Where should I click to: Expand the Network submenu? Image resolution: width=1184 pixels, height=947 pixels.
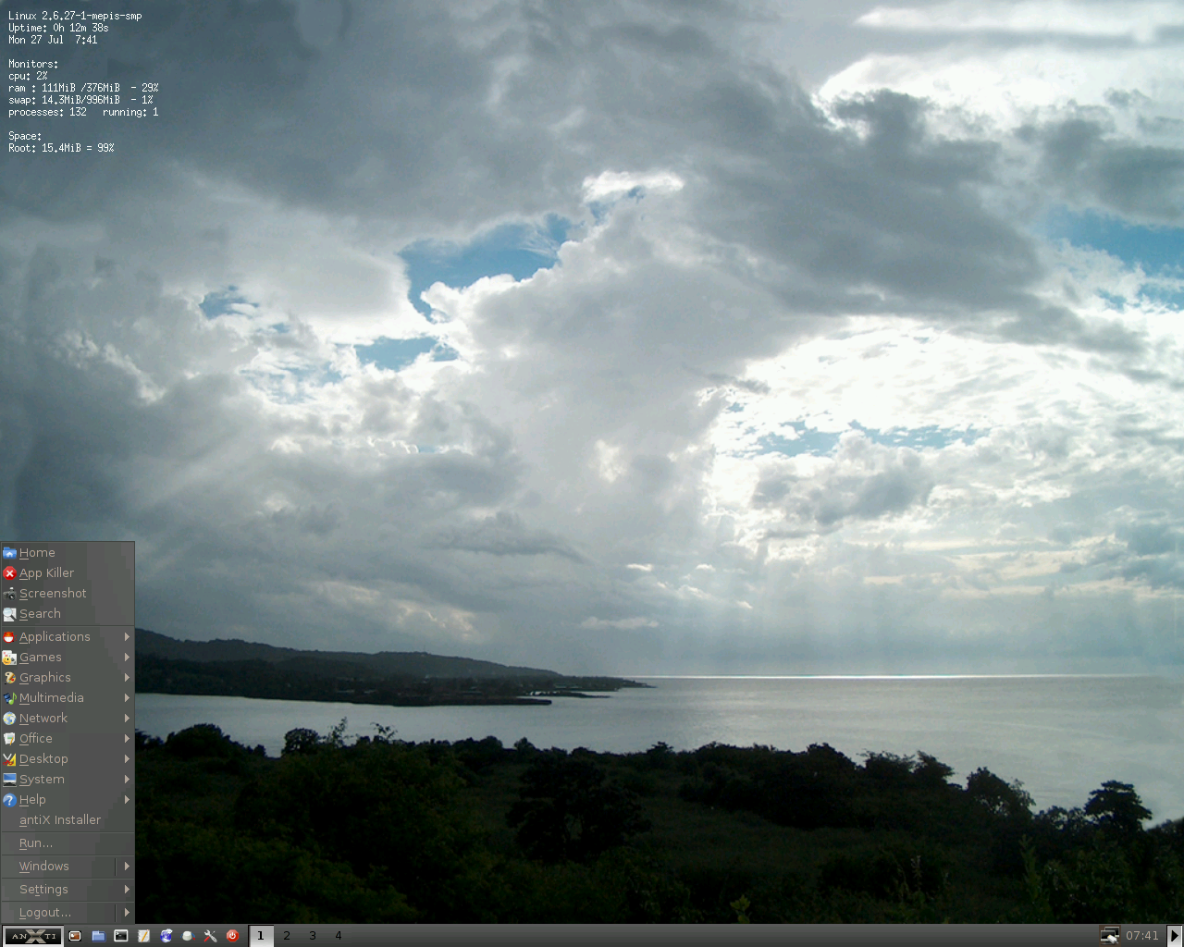(x=68, y=719)
